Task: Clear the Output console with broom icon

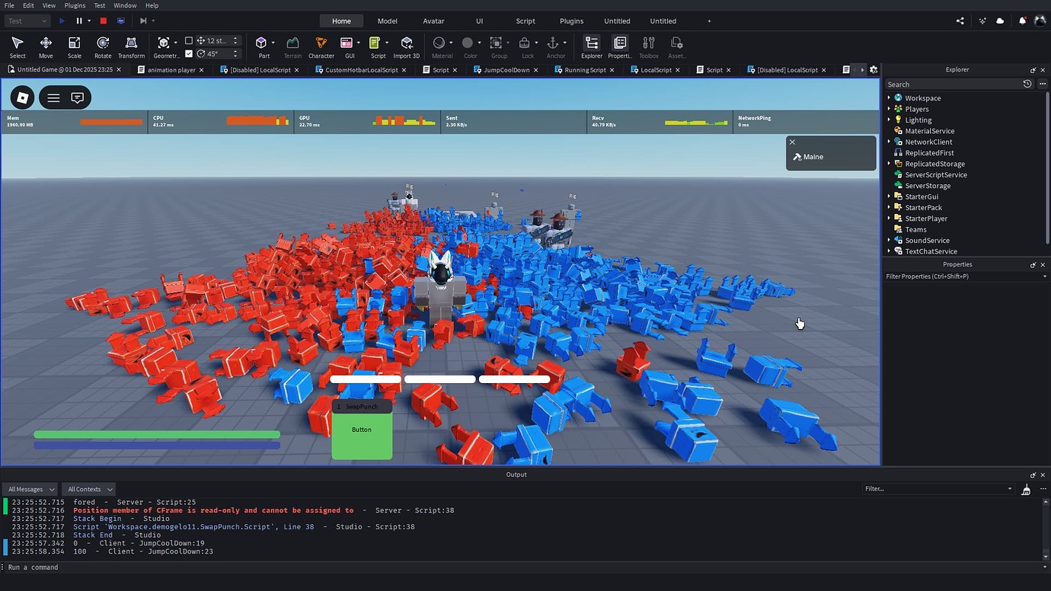Action: click(x=1026, y=490)
